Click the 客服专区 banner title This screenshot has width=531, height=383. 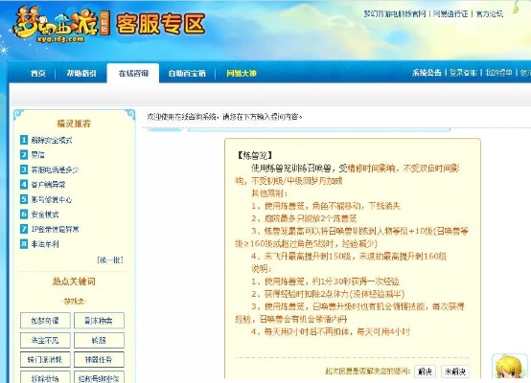[x=160, y=24]
